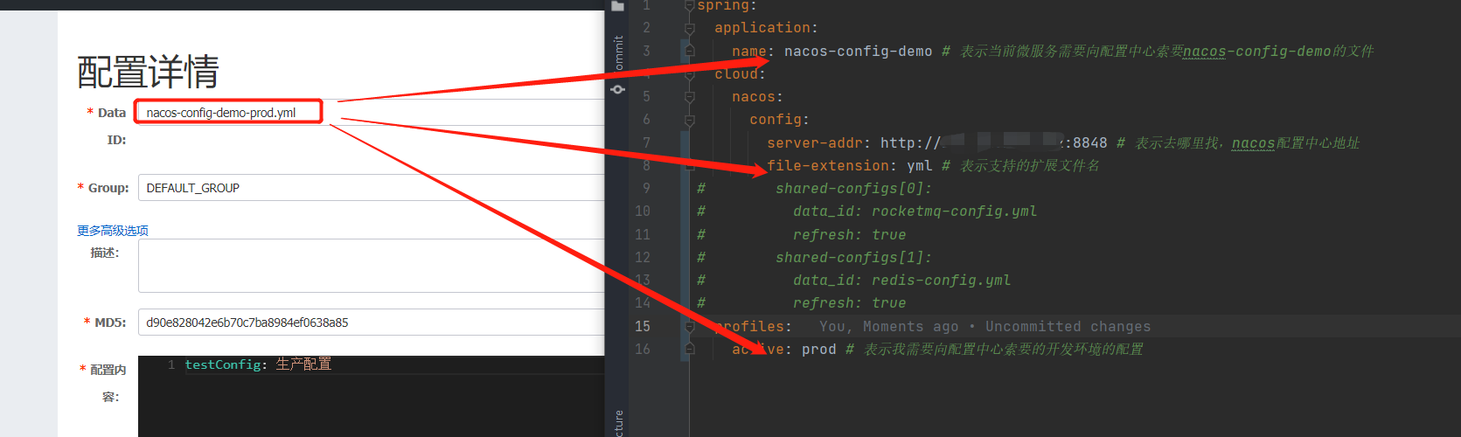Click 配置详情 page heading
This screenshot has width=1461, height=437.
149,72
